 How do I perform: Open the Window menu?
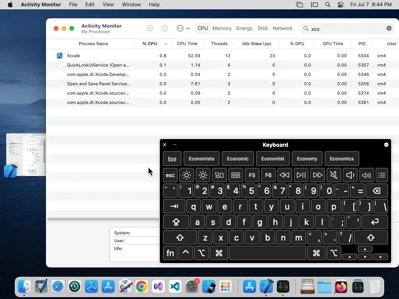click(131, 5)
